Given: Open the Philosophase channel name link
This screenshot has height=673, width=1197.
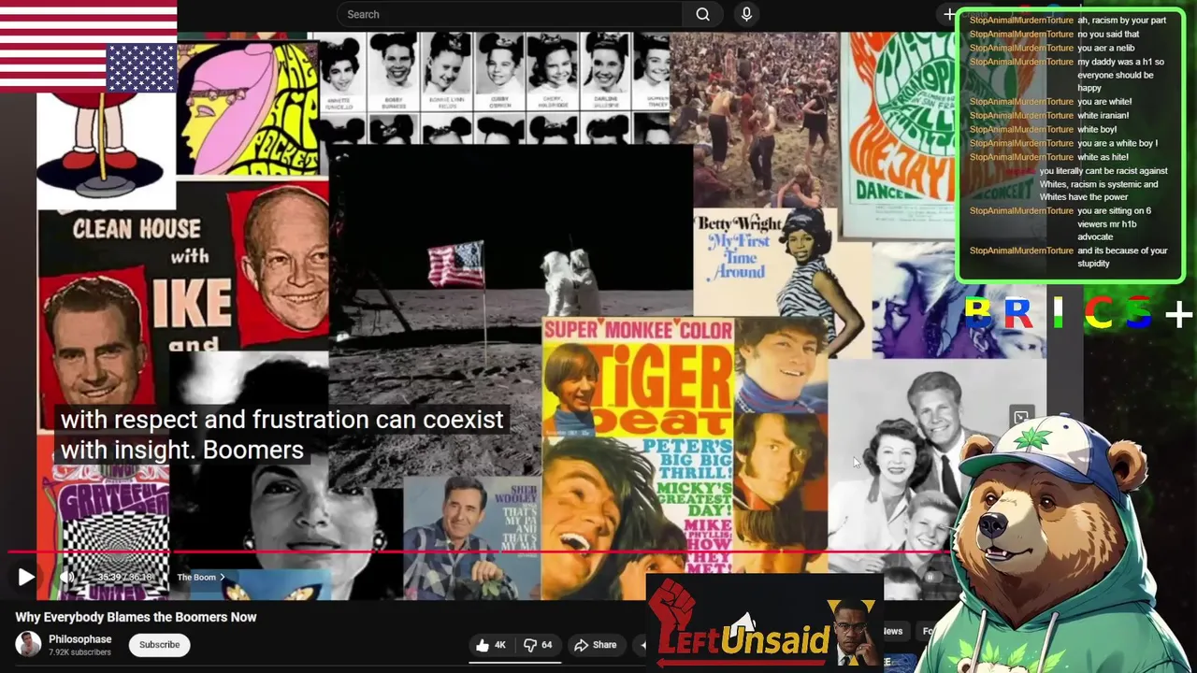Looking at the screenshot, I should coord(79,639).
